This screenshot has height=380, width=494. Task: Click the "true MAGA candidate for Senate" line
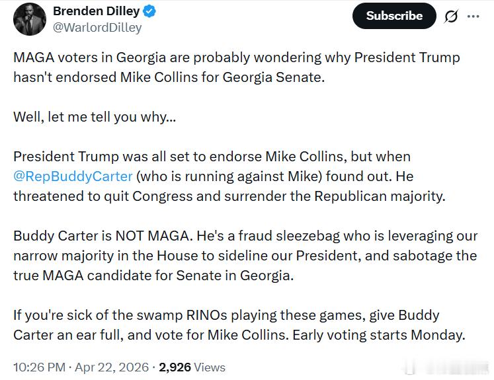pyautogui.click(x=153, y=276)
